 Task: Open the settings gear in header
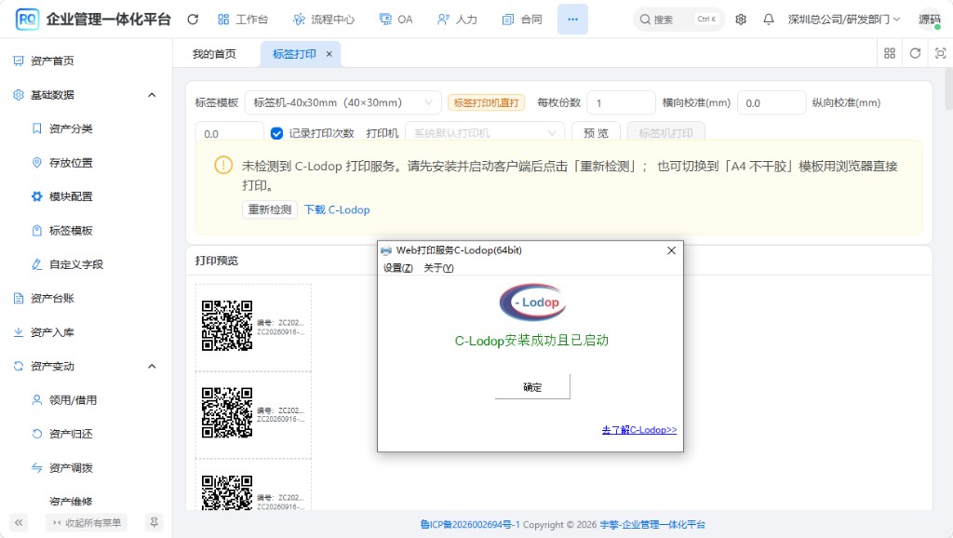tap(740, 20)
